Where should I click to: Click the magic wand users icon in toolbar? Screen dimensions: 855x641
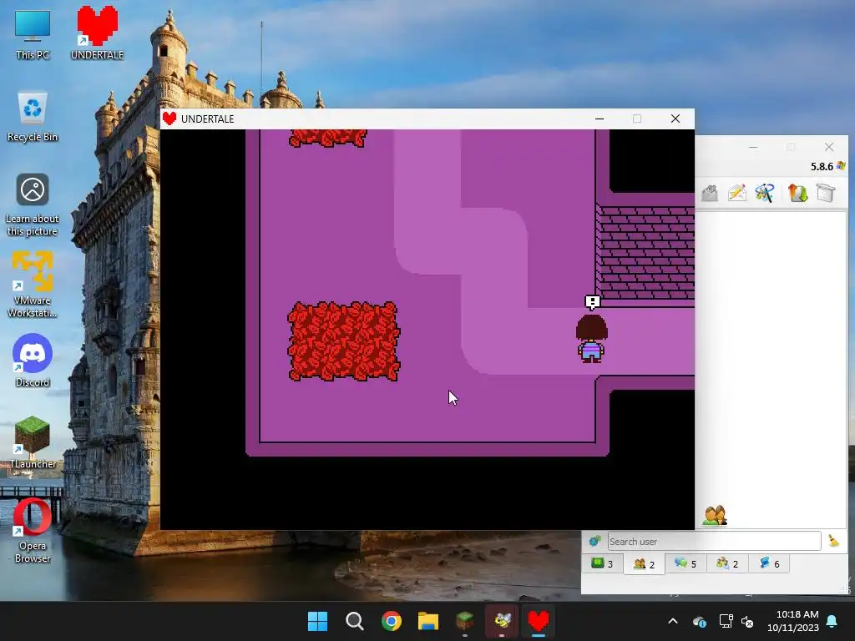[765, 193]
